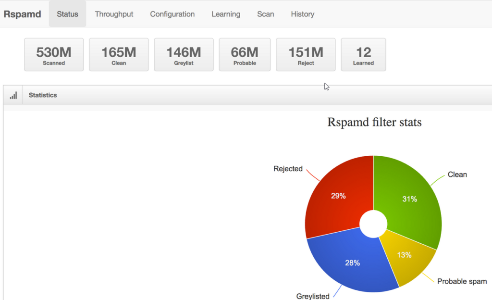Click the Rspamd brand logo

22,14
